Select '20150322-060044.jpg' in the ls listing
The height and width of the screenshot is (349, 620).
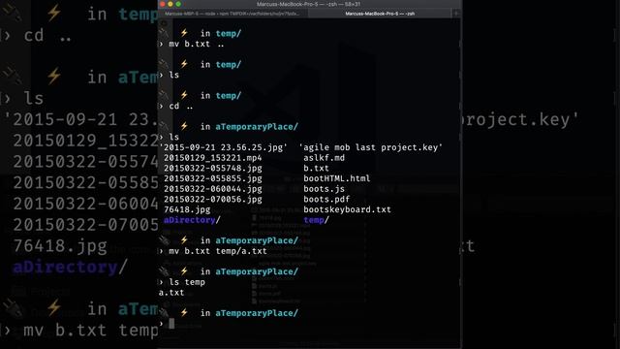(x=213, y=189)
